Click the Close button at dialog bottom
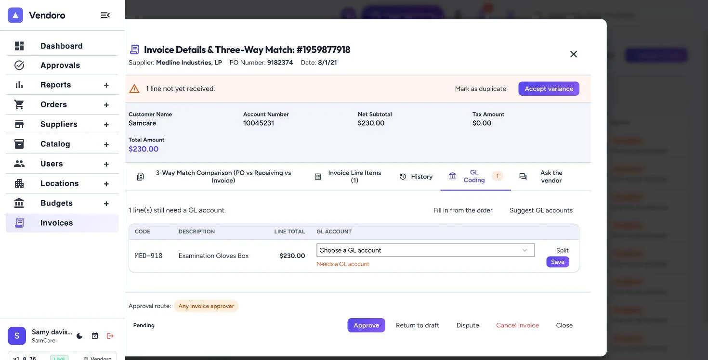The height and width of the screenshot is (360, 708). 564,325
